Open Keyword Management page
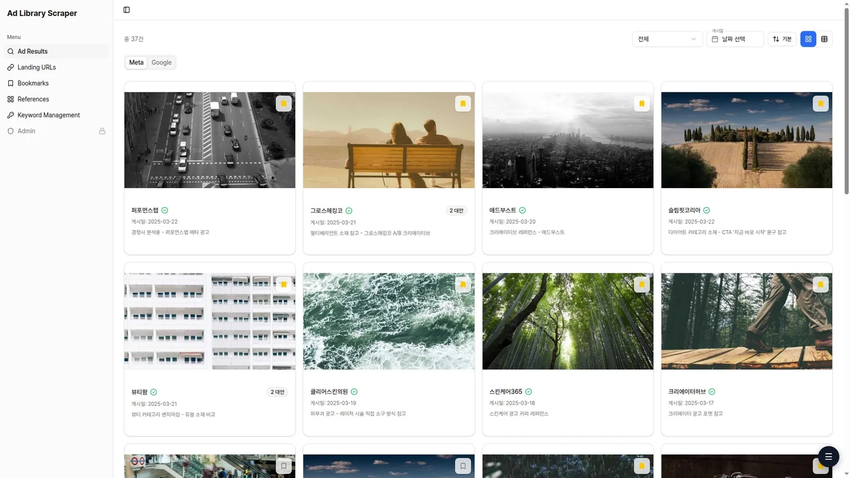 [x=57, y=115]
